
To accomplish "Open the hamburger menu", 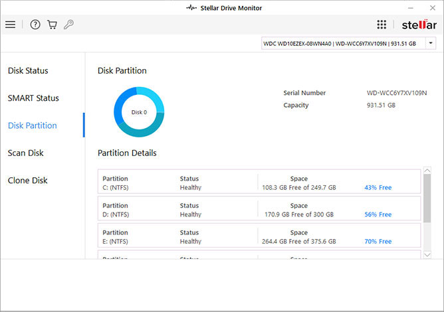I will [x=10, y=25].
